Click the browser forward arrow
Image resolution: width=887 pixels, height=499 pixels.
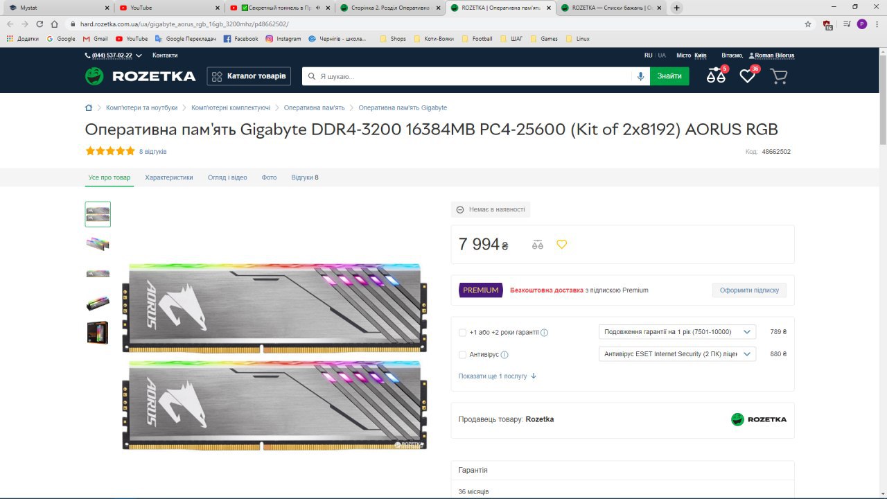point(25,24)
